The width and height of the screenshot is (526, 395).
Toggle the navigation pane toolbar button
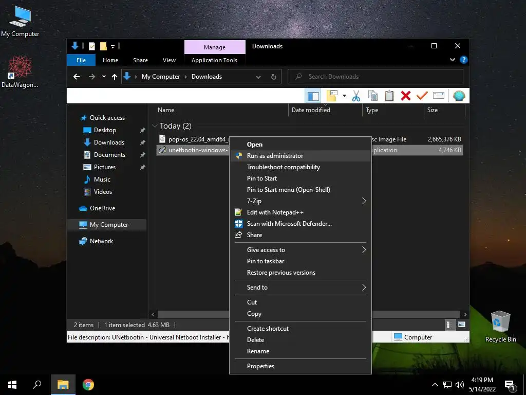click(x=313, y=96)
